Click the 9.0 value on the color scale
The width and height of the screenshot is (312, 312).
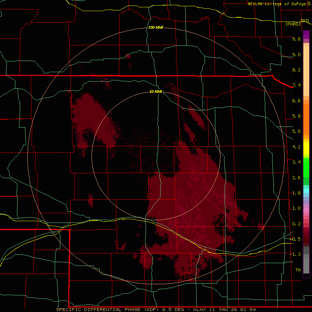(296, 54)
